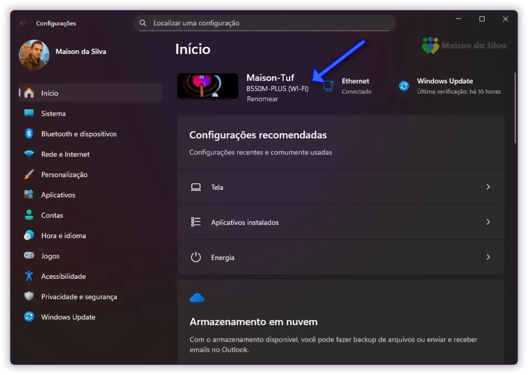Click the Windows Update sync icon at top
This screenshot has height=375, width=528.
404,86
